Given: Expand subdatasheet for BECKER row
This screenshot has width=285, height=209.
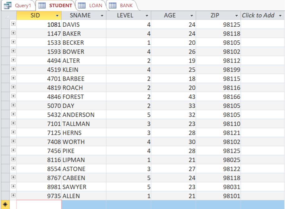Looking at the screenshot, I should click(13, 42).
